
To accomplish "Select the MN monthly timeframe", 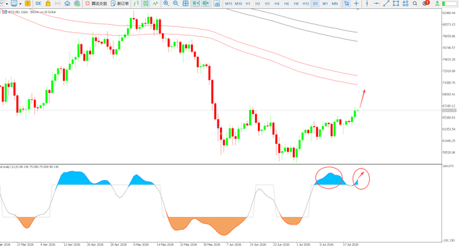I will [x=335, y=3].
